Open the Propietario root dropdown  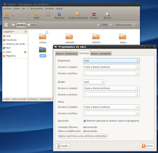tap(111, 60)
